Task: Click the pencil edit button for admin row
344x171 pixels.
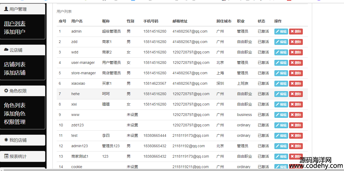Action: tap(281, 32)
